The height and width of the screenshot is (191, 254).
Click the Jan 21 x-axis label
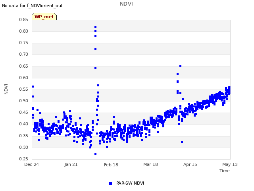[71, 164]
